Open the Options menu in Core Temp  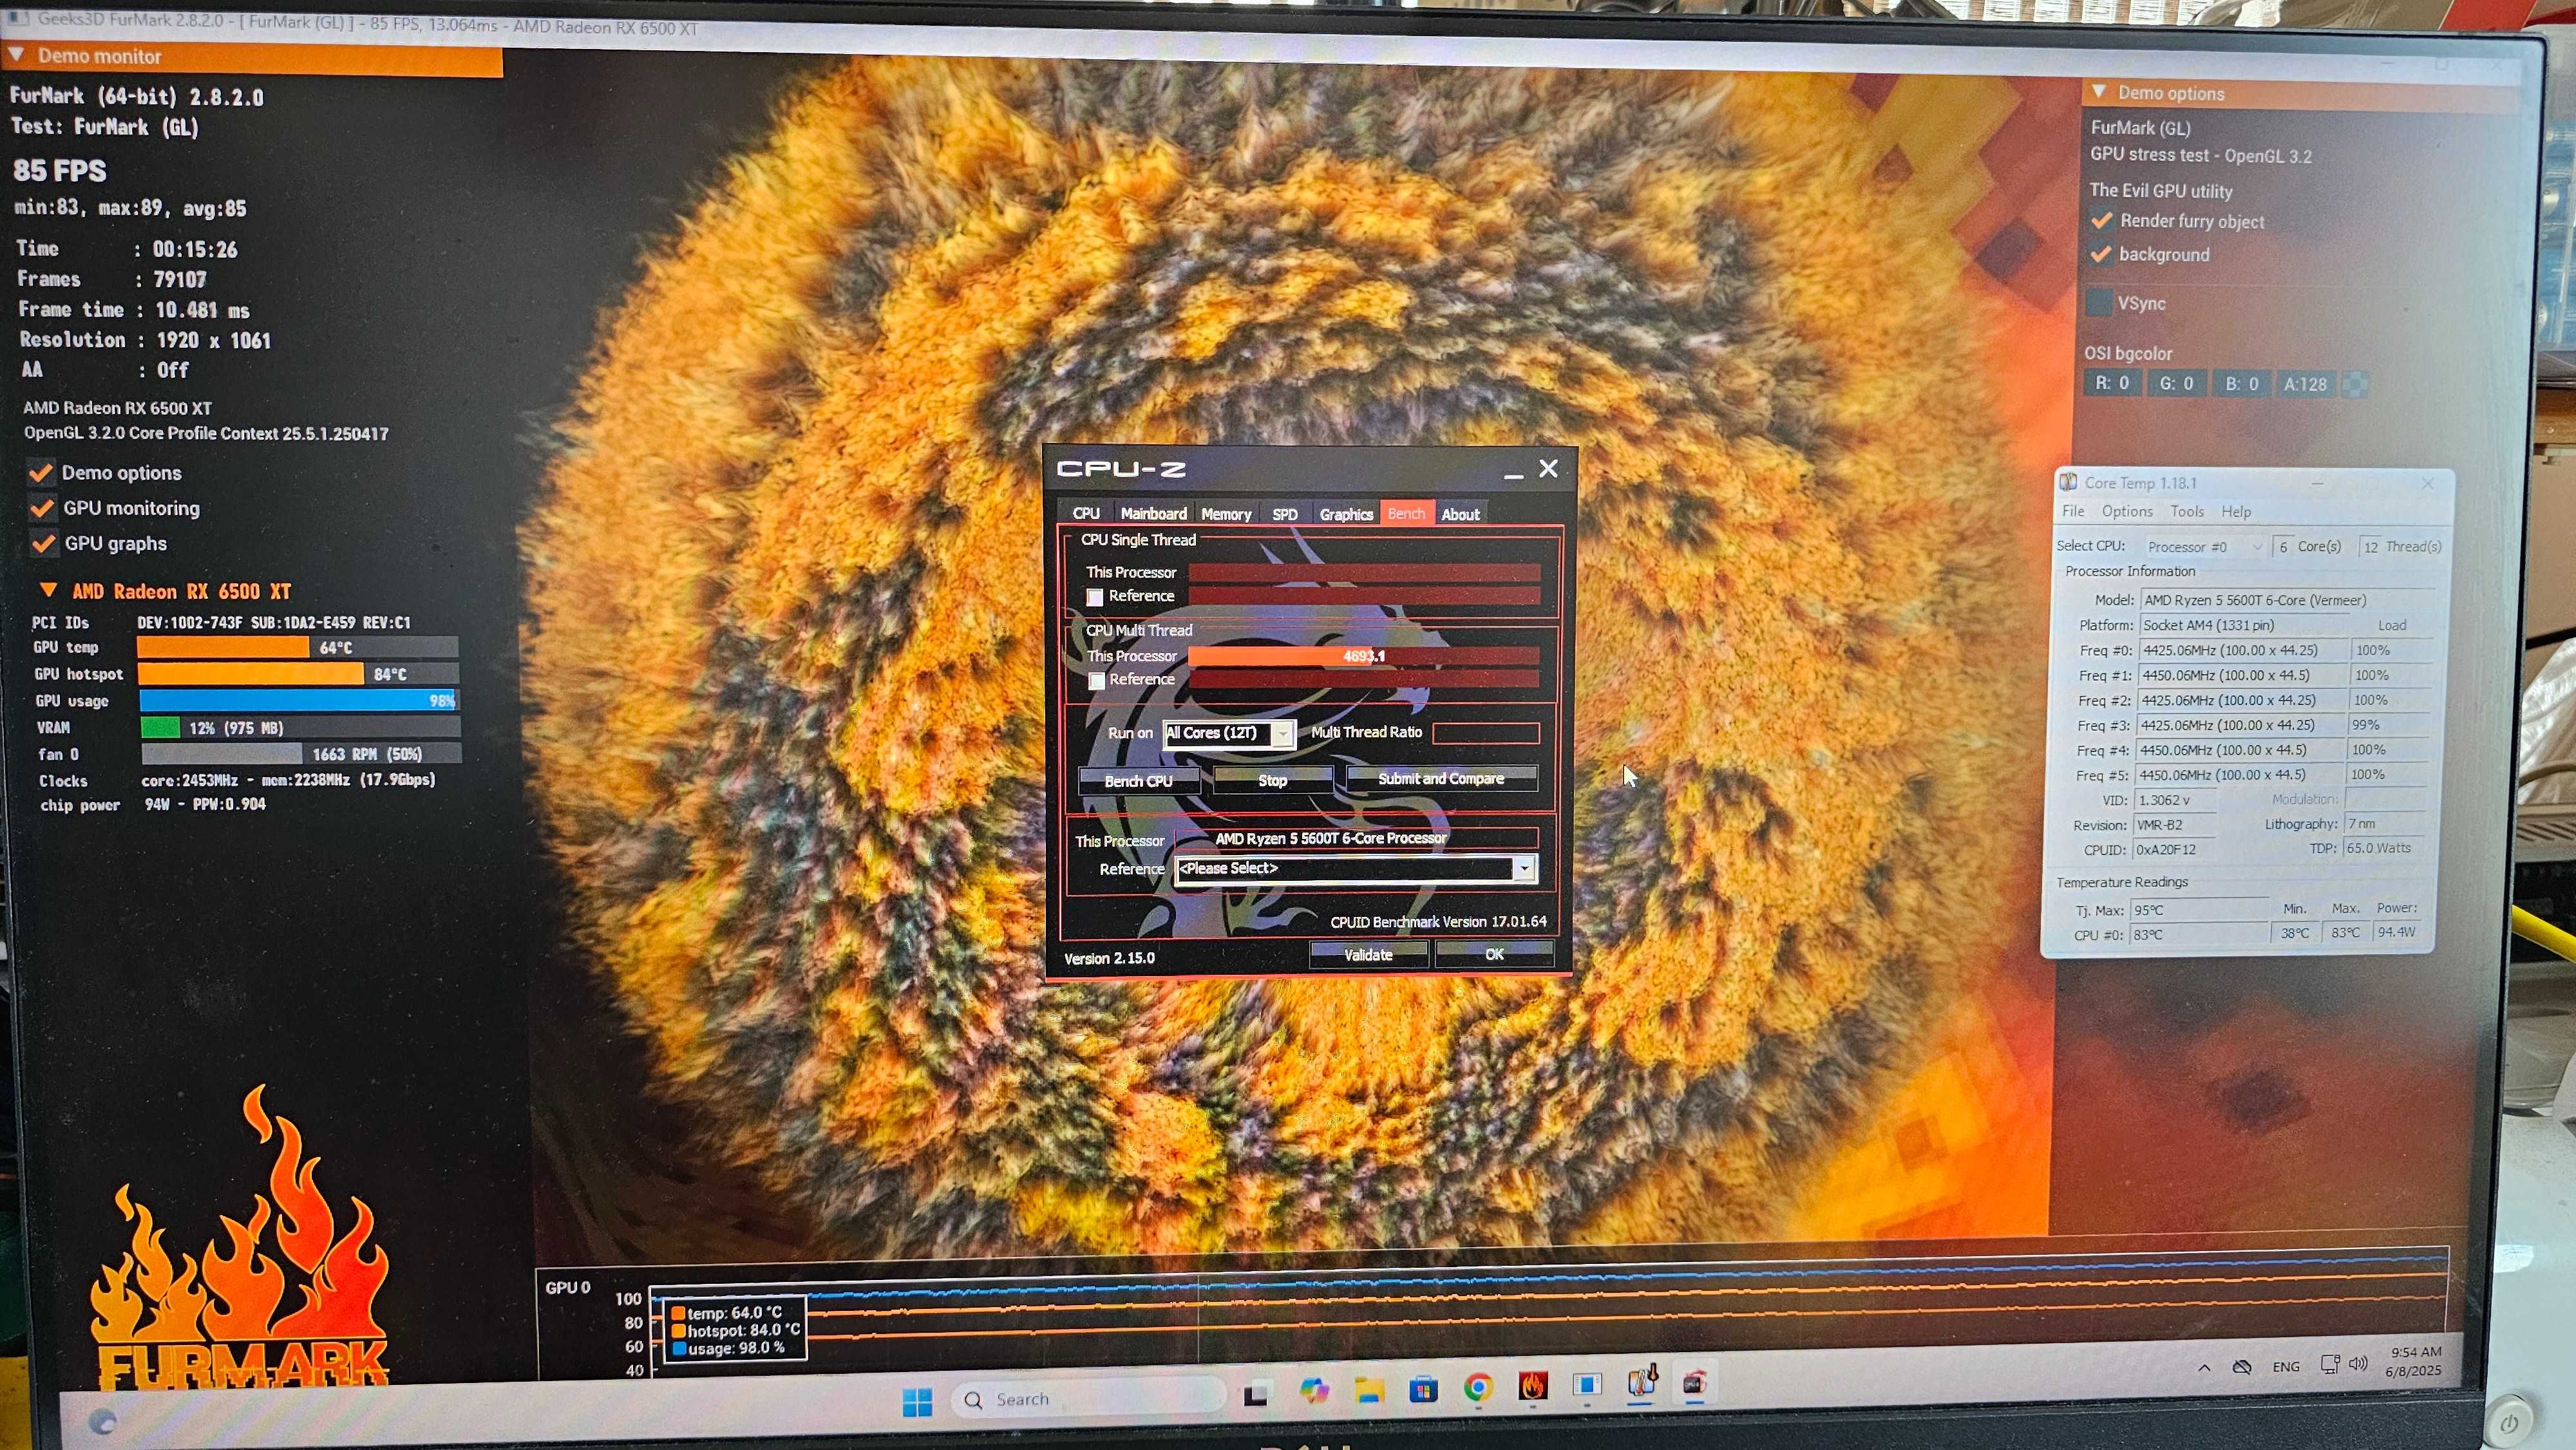2127,511
